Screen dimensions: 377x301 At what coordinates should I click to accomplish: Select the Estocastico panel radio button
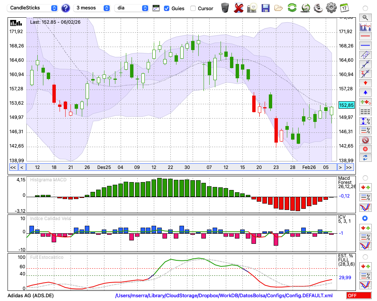tap(365, 257)
